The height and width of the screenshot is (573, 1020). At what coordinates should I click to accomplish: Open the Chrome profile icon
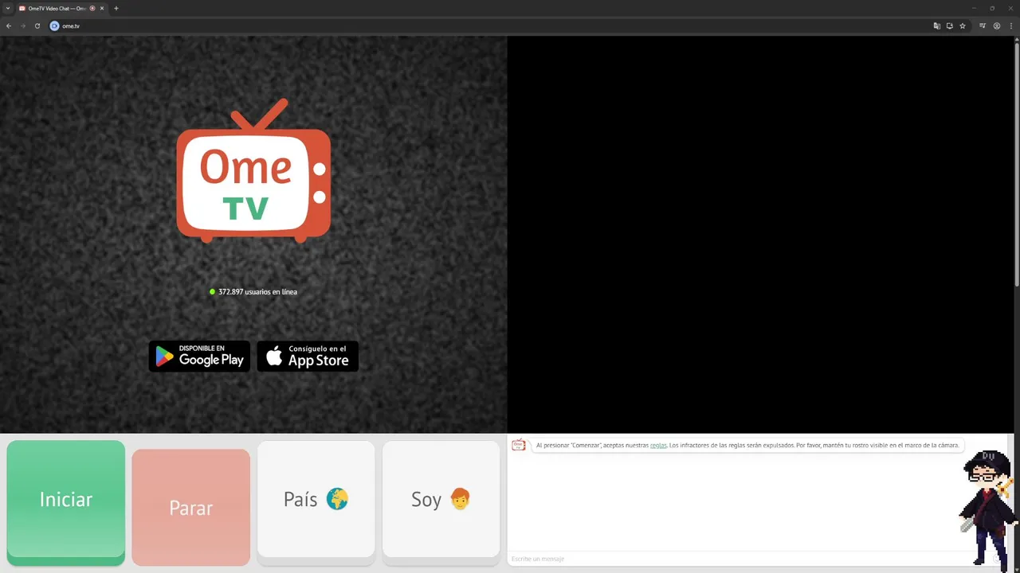(997, 26)
